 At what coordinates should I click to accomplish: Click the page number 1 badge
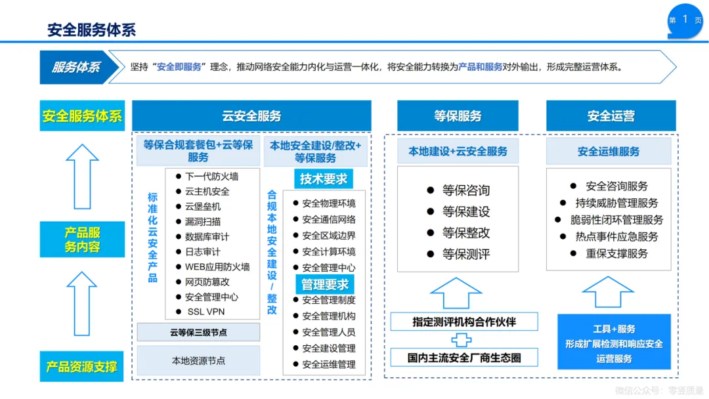point(685,21)
